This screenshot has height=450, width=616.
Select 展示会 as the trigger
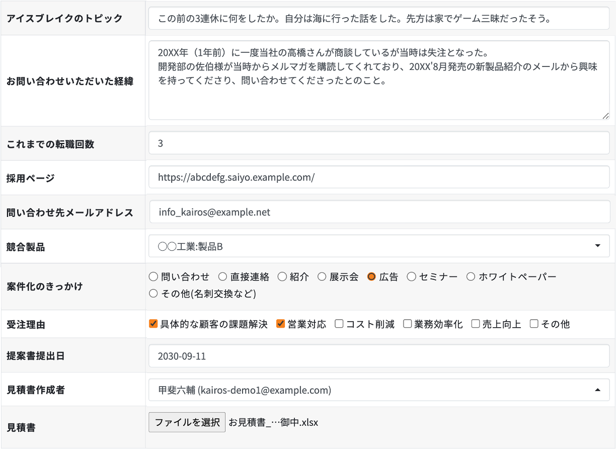click(322, 277)
